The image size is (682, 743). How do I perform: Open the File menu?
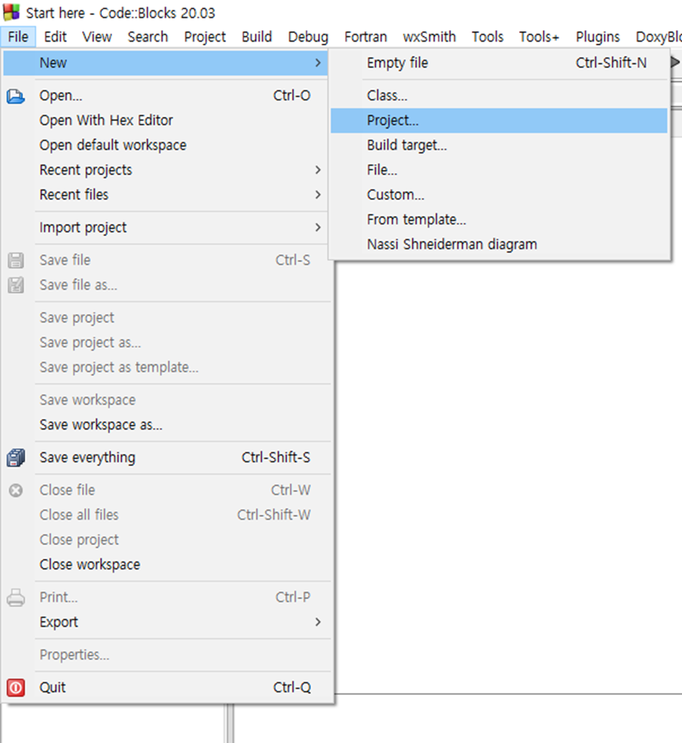click(x=18, y=37)
